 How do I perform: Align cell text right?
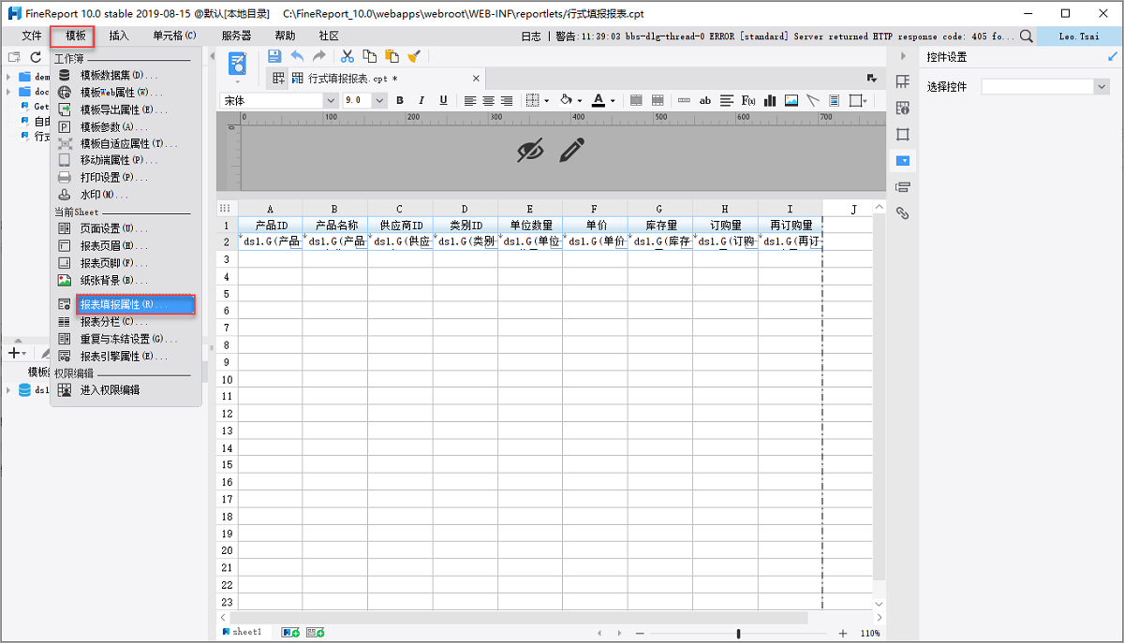point(507,100)
